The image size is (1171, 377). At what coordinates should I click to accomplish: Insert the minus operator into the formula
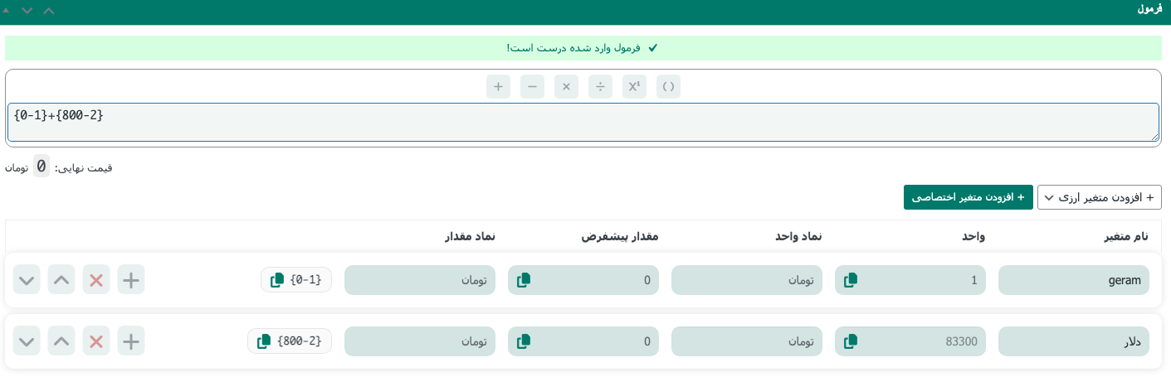(x=532, y=86)
